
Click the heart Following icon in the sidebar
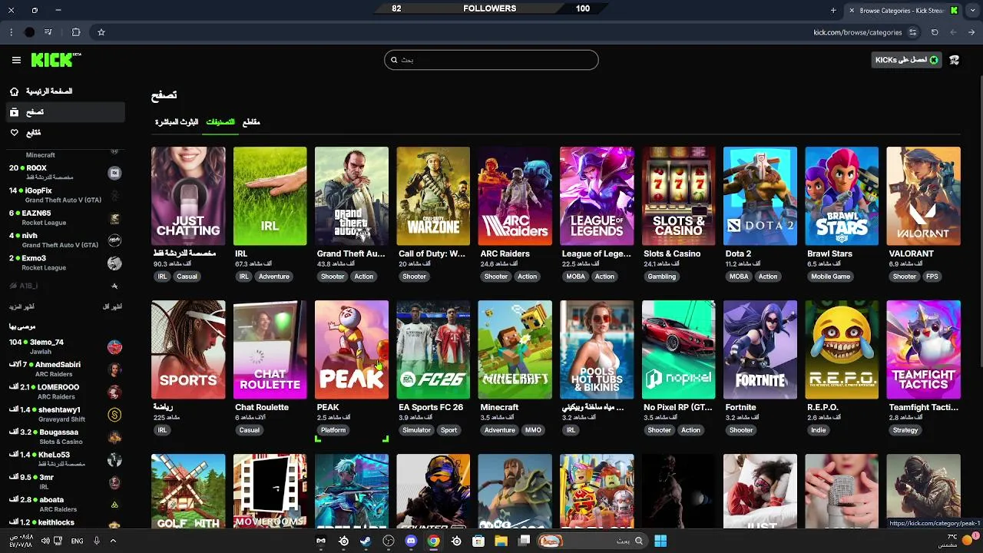pyautogui.click(x=14, y=133)
